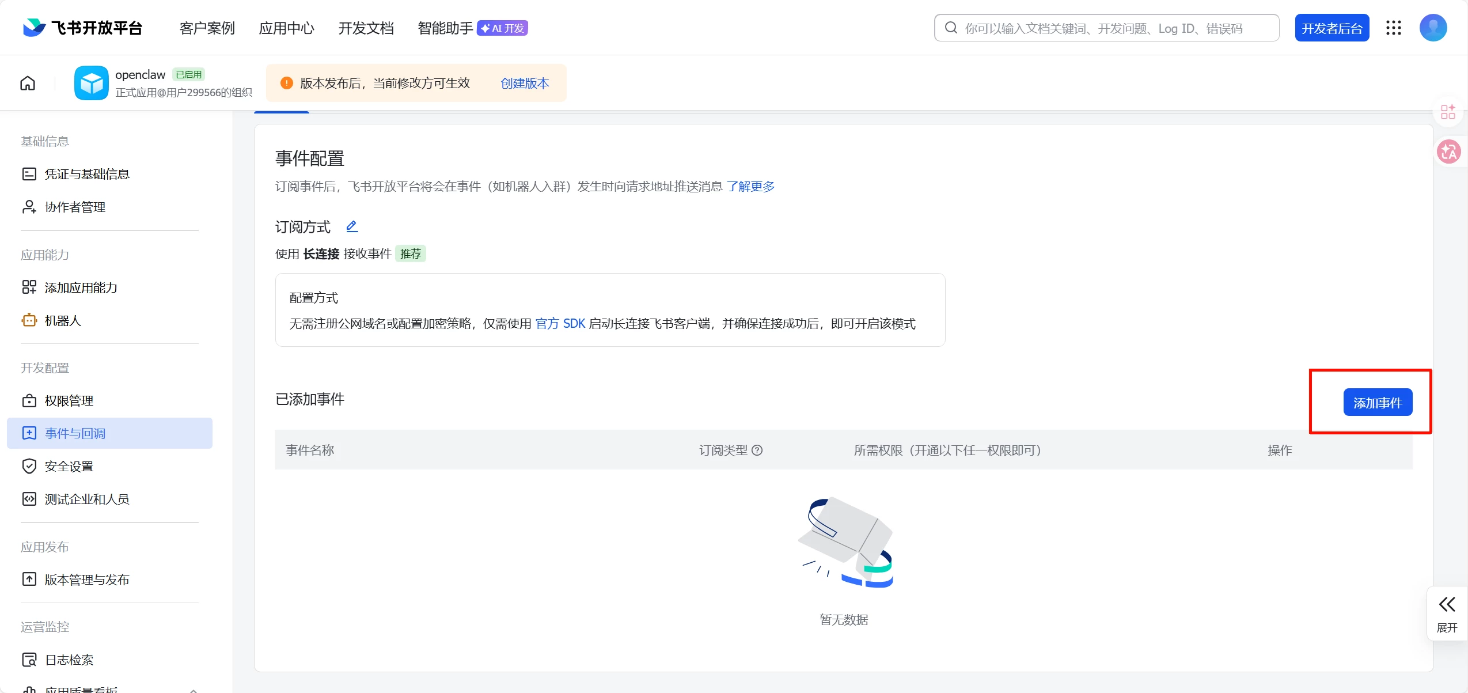The image size is (1468, 693).
Task: Collapse the 应用质量看板 sidebar chevron
Action: pos(194,689)
